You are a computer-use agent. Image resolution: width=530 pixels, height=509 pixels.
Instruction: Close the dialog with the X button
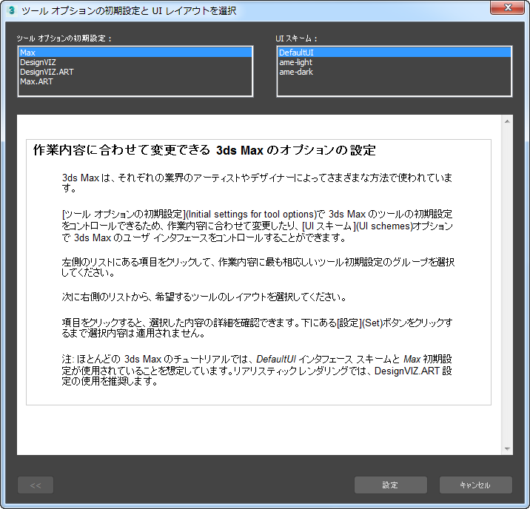[x=507, y=7]
